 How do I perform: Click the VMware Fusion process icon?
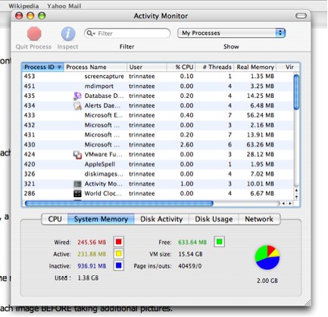[x=77, y=155]
